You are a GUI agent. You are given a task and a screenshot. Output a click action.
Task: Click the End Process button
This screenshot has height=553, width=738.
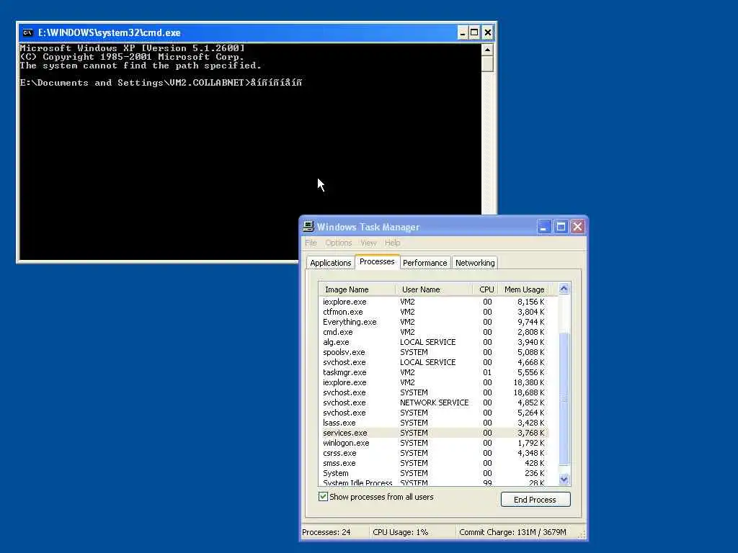point(535,500)
